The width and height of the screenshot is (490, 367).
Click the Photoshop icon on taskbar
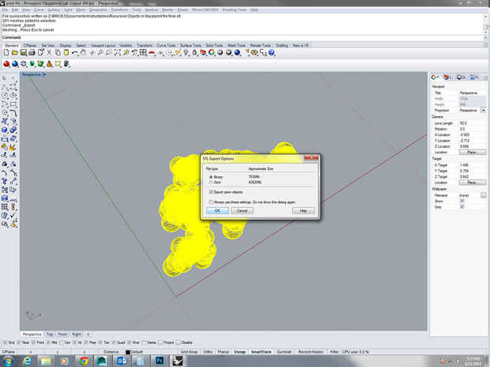click(x=160, y=361)
